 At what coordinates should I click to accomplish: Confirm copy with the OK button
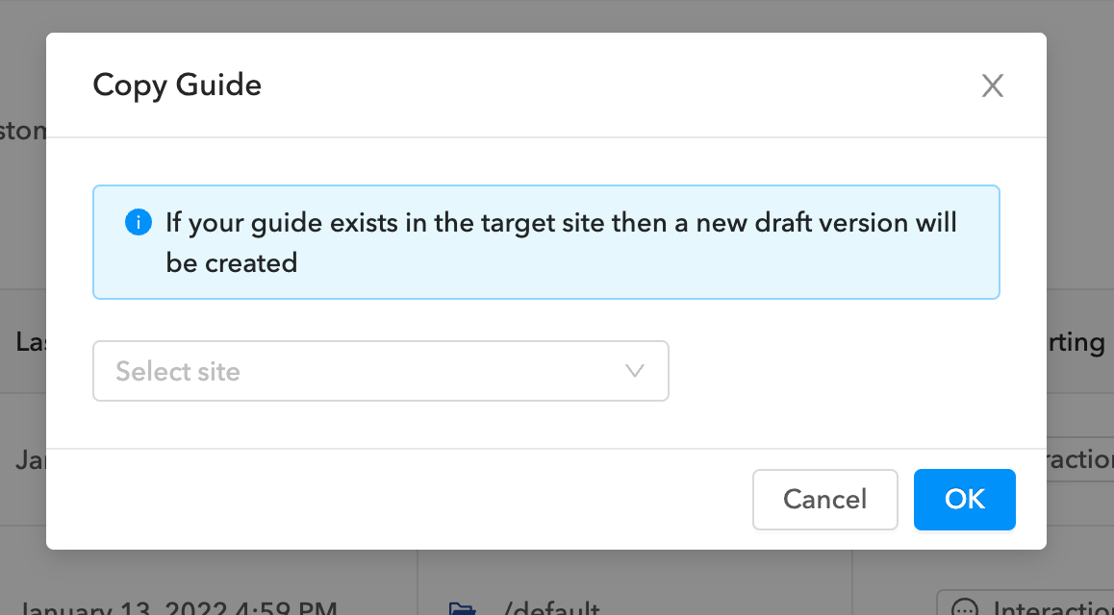point(964,499)
